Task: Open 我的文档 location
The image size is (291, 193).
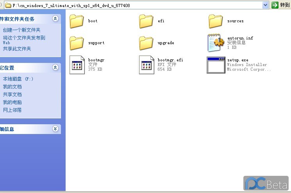Action: pyautogui.click(x=12, y=87)
